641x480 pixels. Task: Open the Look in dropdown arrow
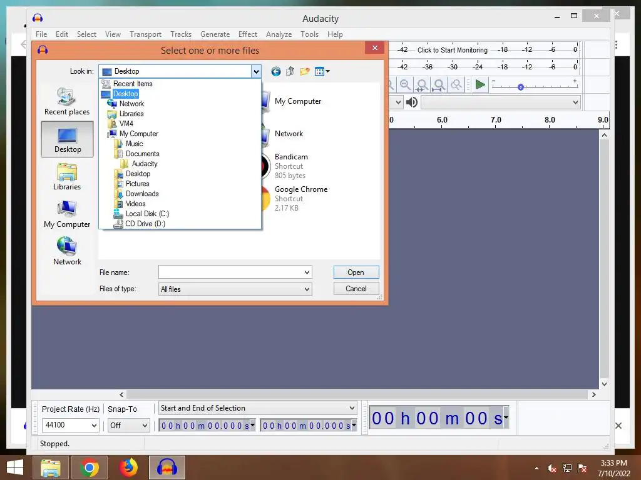tap(256, 71)
